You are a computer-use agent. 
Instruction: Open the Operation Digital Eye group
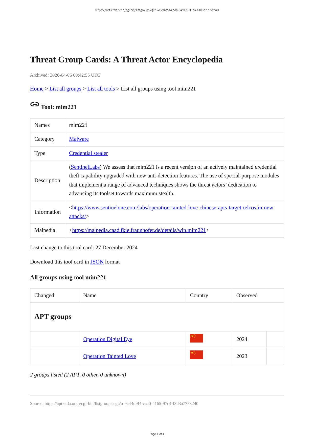coord(108,339)
